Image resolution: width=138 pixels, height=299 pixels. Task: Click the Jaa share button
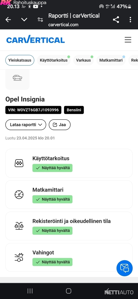point(60,125)
